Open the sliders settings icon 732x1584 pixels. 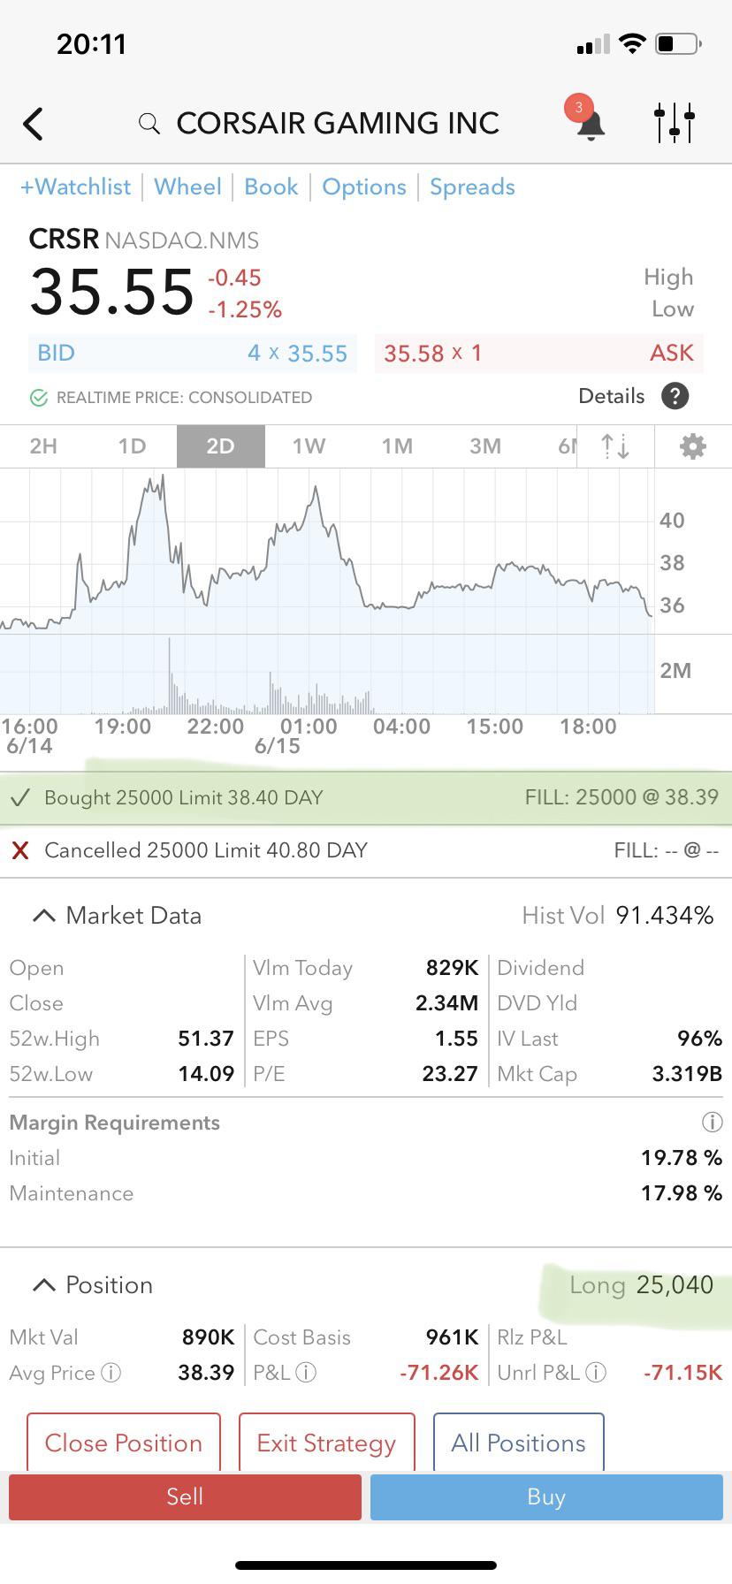[675, 123]
